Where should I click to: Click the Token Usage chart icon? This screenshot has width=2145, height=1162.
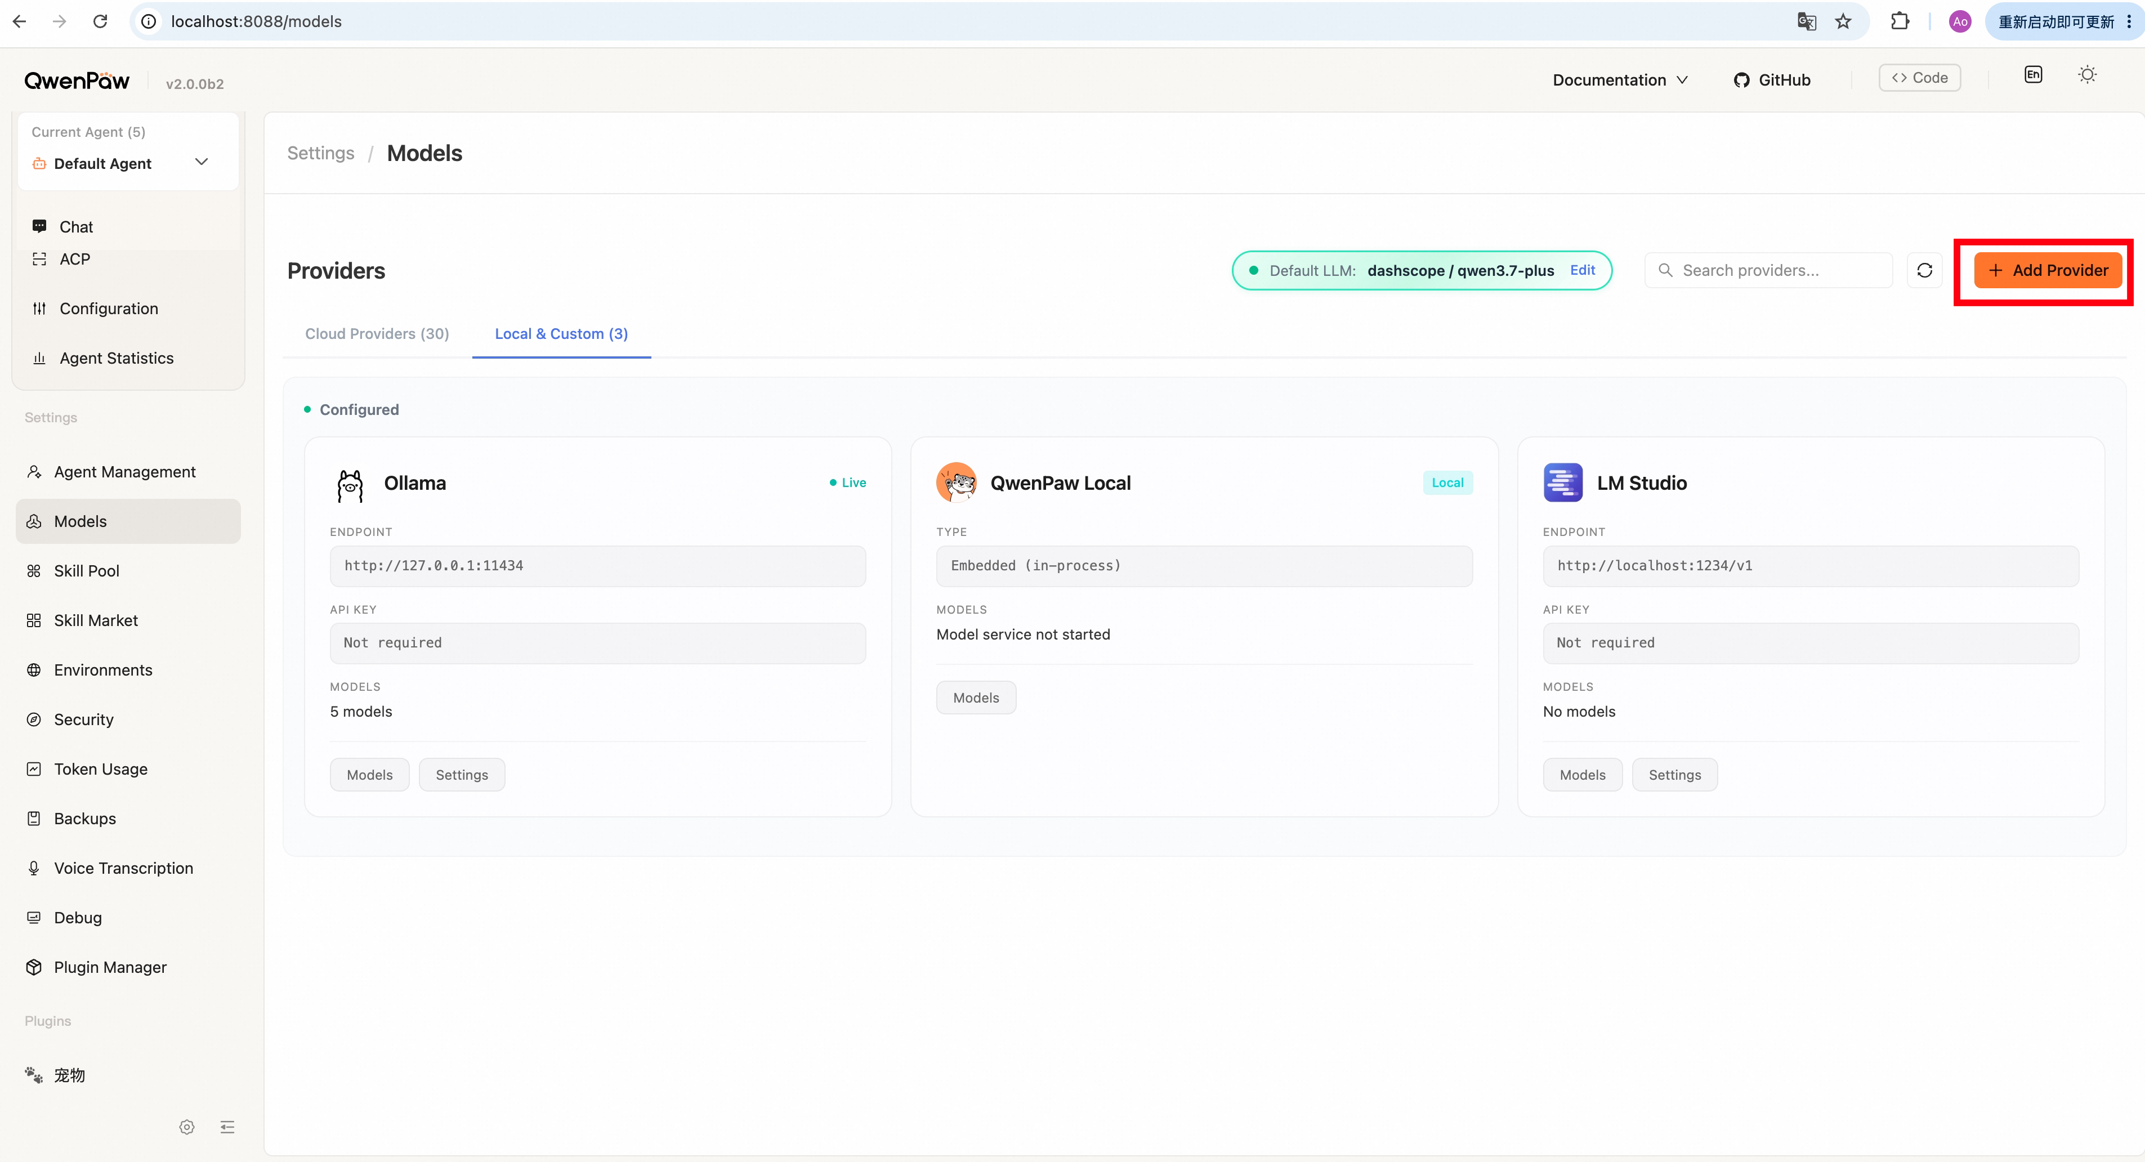pyautogui.click(x=33, y=769)
